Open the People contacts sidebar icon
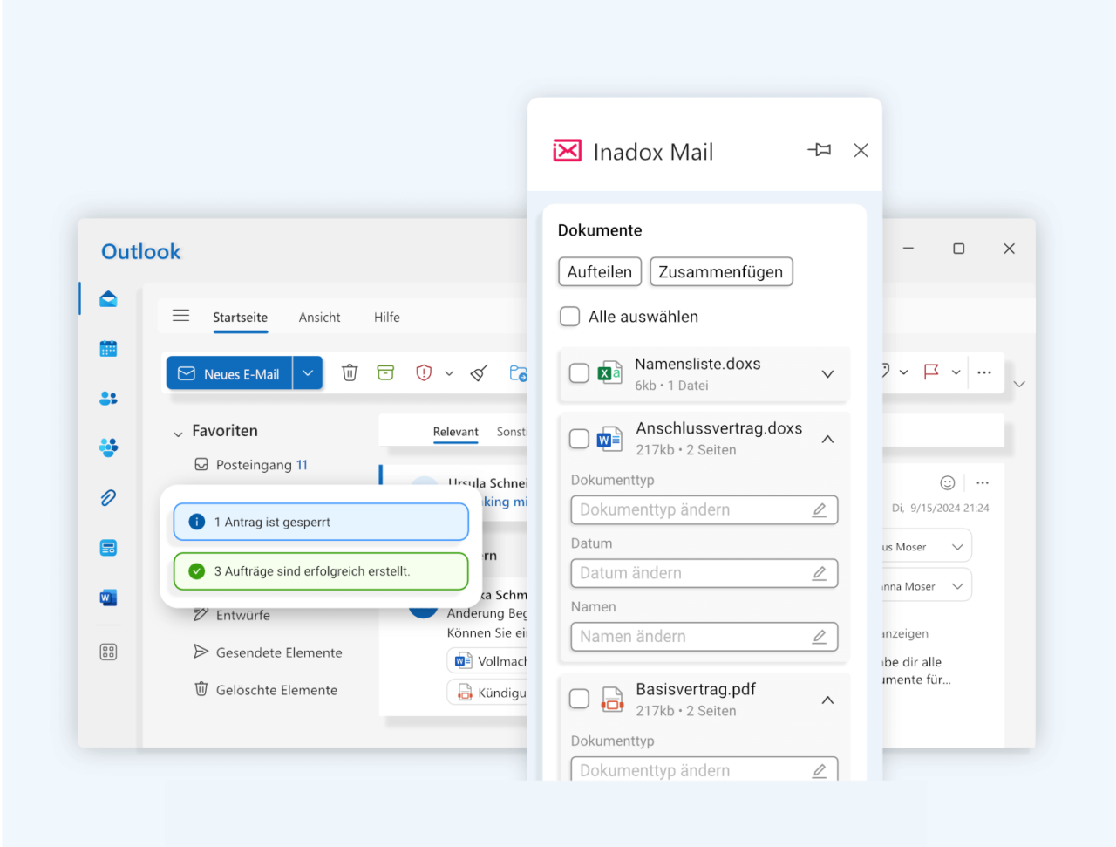This screenshot has width=1116, height=847. [108, 399]
